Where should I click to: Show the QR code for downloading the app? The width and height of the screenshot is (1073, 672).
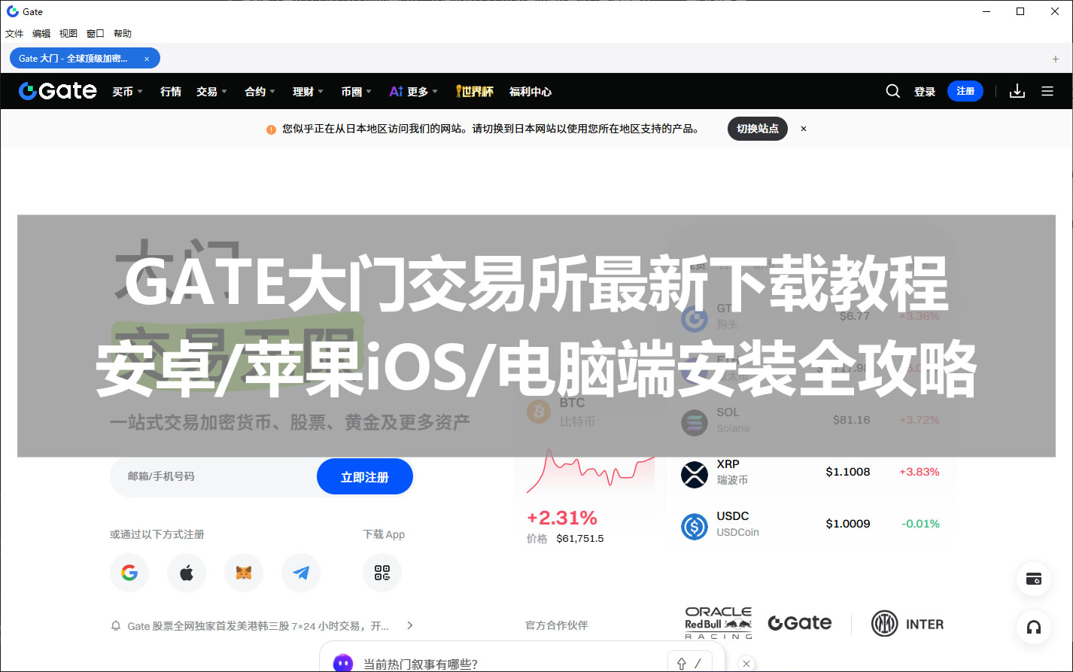[382, 573]
